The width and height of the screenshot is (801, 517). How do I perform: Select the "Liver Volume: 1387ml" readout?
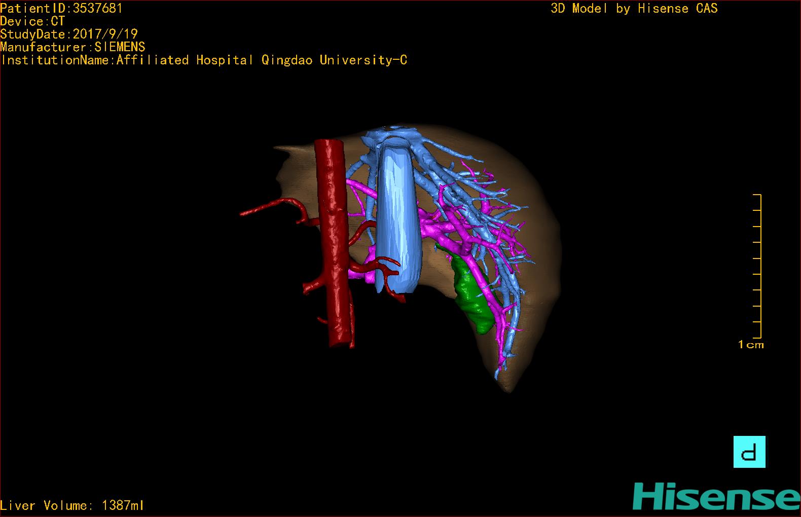click(x=72, y=505)
